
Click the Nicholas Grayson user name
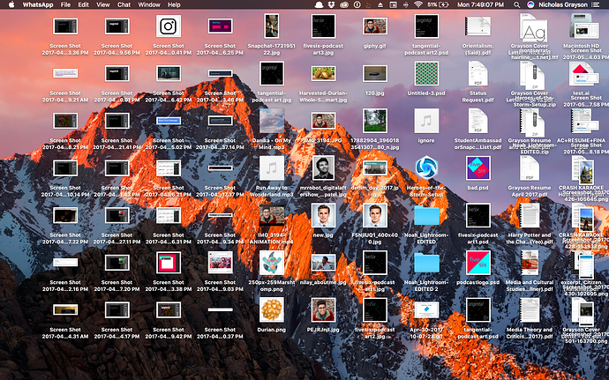coord(565,5)
